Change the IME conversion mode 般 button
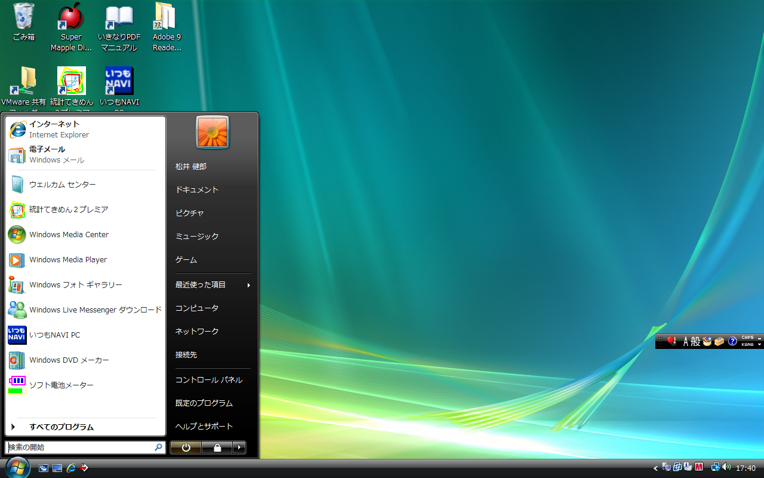 696,342
